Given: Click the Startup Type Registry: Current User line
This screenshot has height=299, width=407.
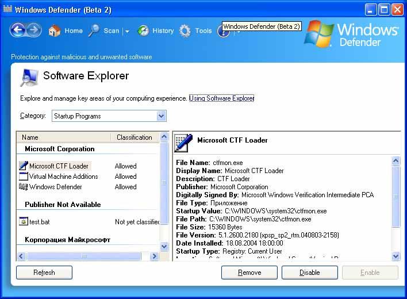Looking at the screenshot, I should 229,251.
